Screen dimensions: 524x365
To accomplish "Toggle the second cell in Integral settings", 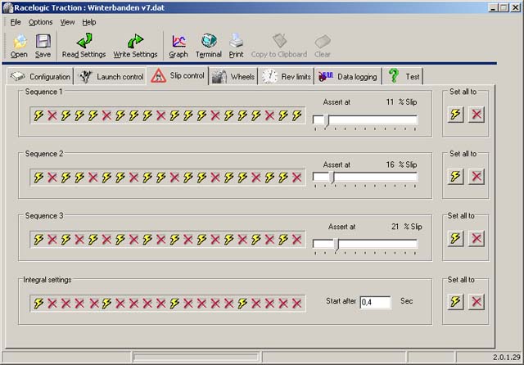I will 52,304.
